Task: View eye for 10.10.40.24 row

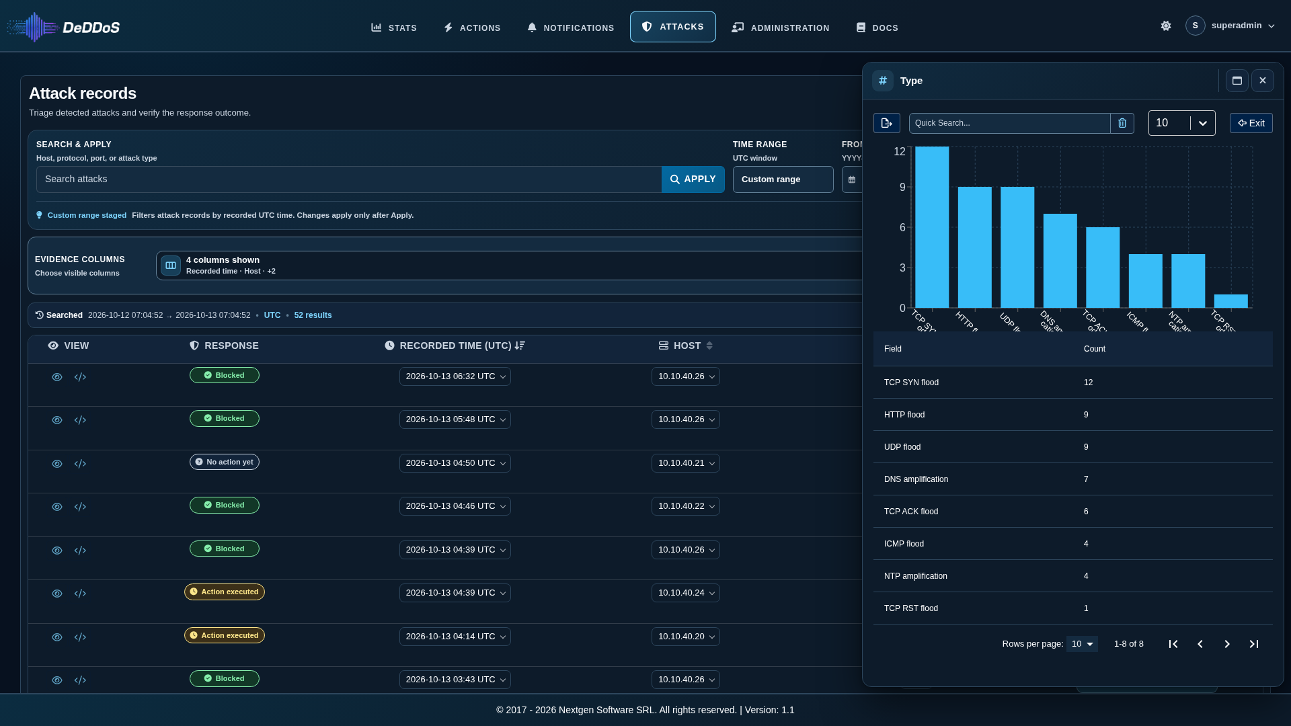Action: (57, 594)
